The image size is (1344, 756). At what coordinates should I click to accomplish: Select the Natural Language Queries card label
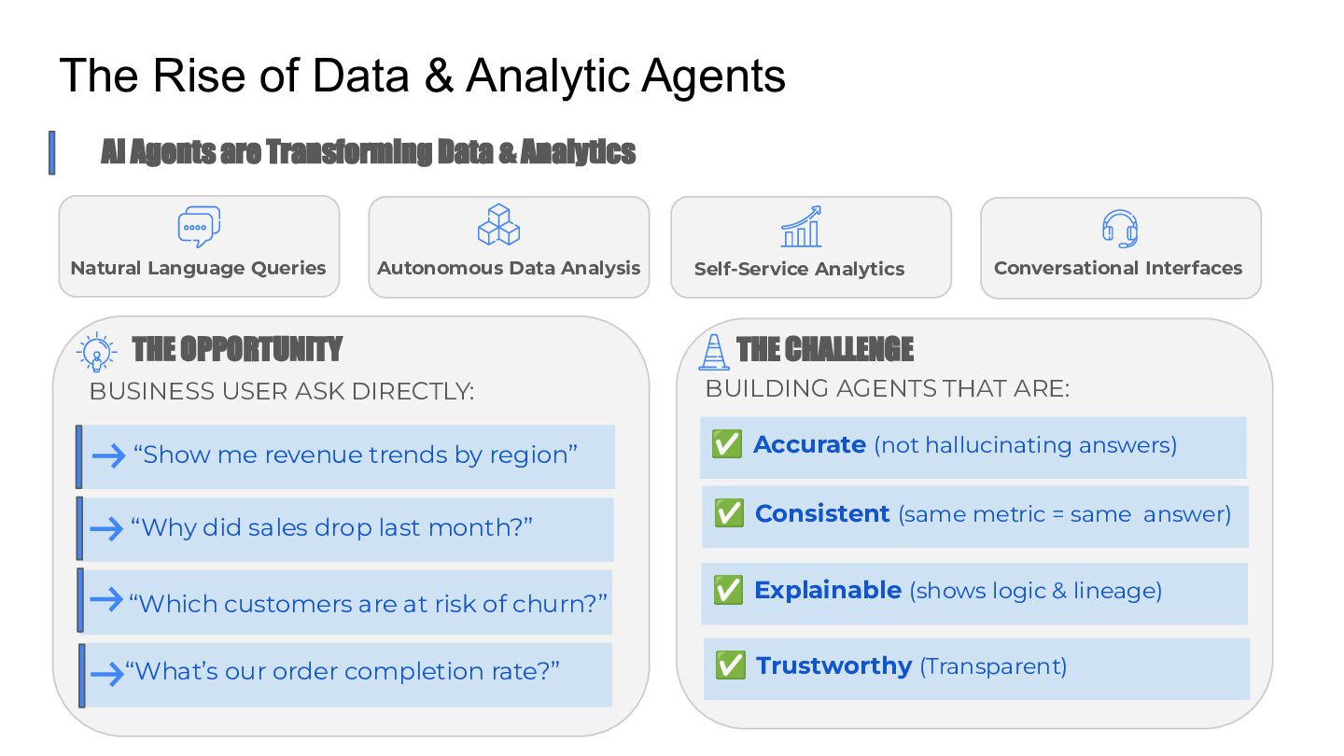click(x=199, y=269)
